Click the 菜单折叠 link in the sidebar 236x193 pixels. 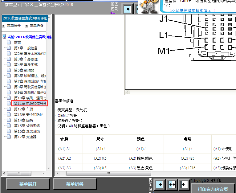tap(37, 26)
